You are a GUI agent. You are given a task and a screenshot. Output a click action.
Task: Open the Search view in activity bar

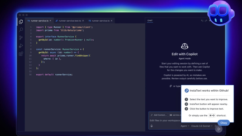click(x=21, y=30)
